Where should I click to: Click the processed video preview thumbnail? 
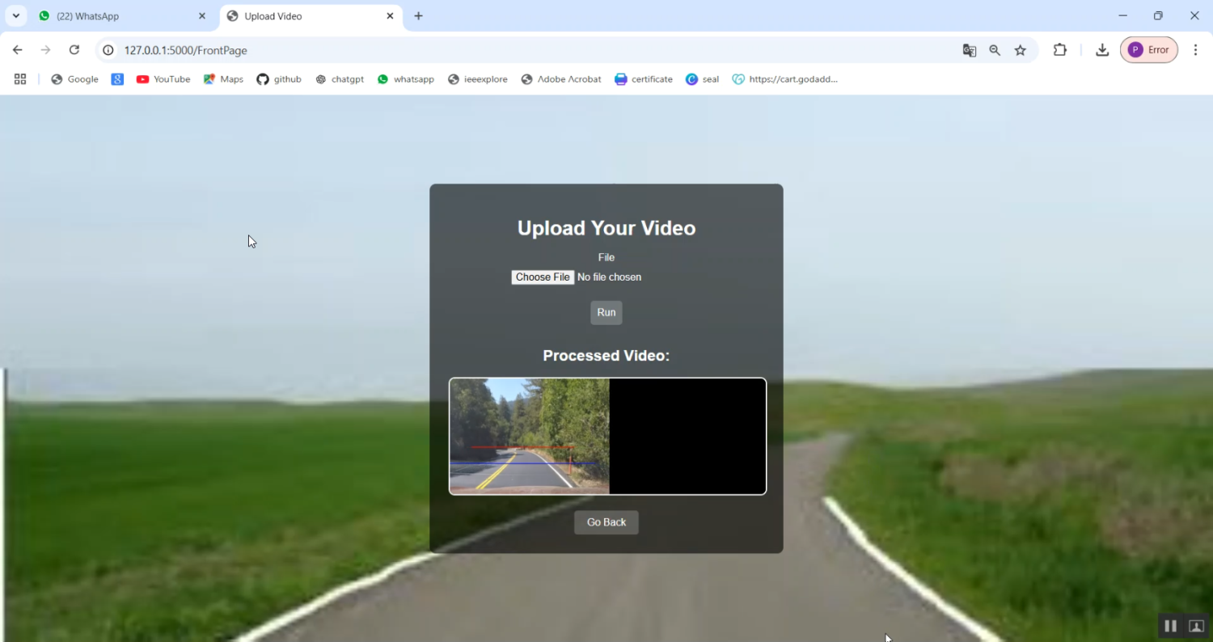(606, 435)
